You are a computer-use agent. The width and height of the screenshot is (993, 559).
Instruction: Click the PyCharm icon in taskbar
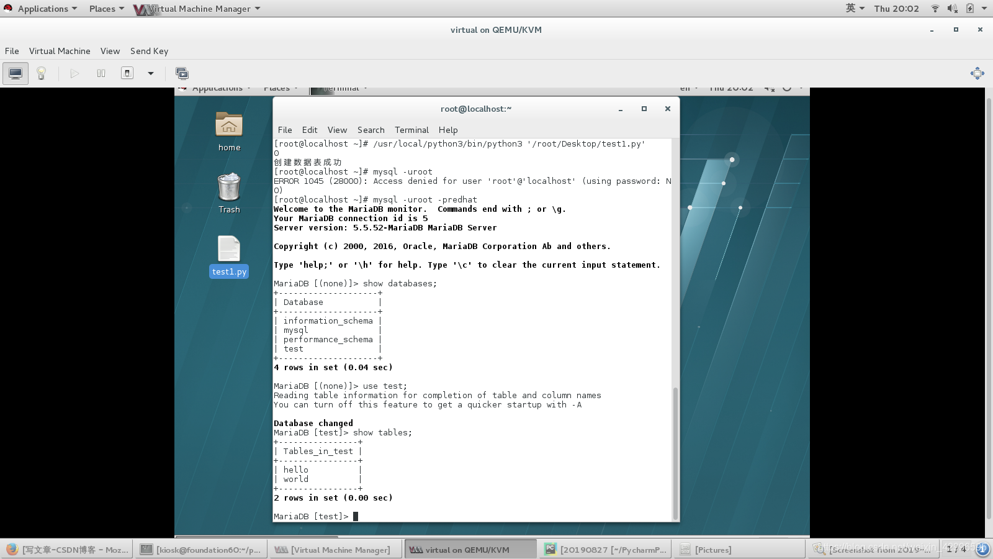click(x=550, y=549)
